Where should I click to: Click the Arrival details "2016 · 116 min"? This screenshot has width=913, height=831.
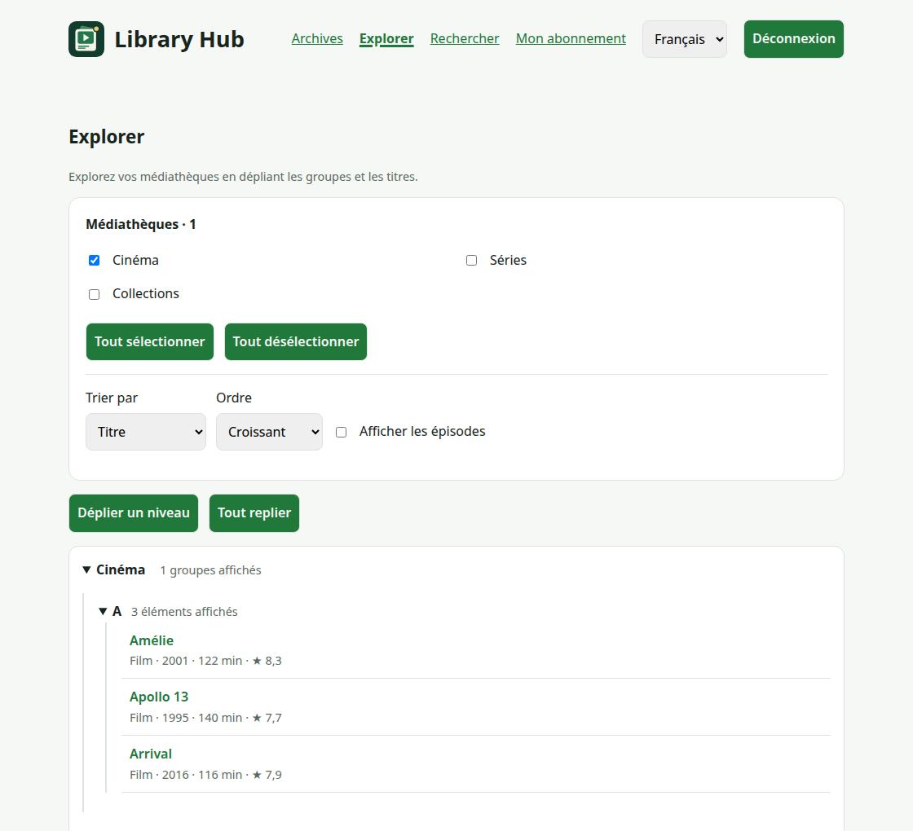tap(202, 775)
